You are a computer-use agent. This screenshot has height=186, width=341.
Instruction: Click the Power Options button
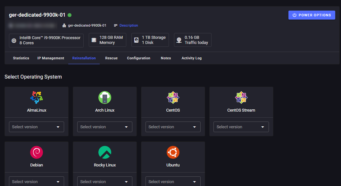click(x=312, y=15)
